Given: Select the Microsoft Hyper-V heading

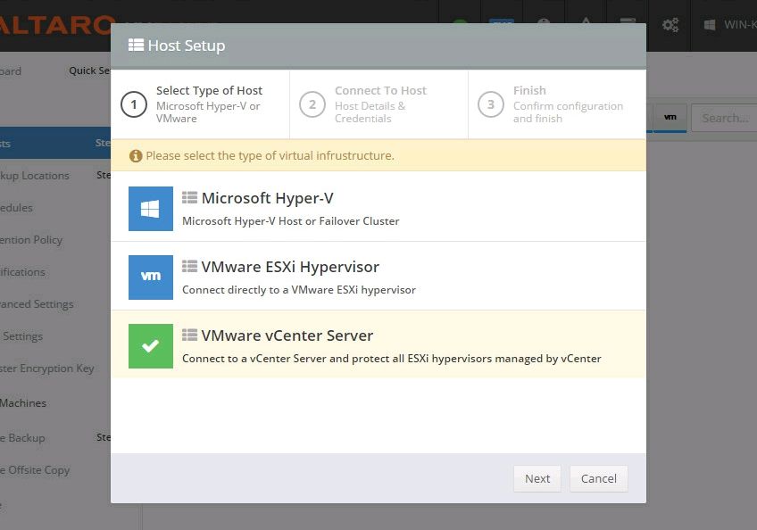Looking at the screenshot, I should (268, 198).
